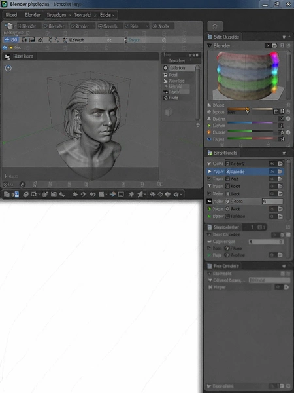Toggle the flag button on the Iroon row
This screenshot has width=294, height=393.
280,186
